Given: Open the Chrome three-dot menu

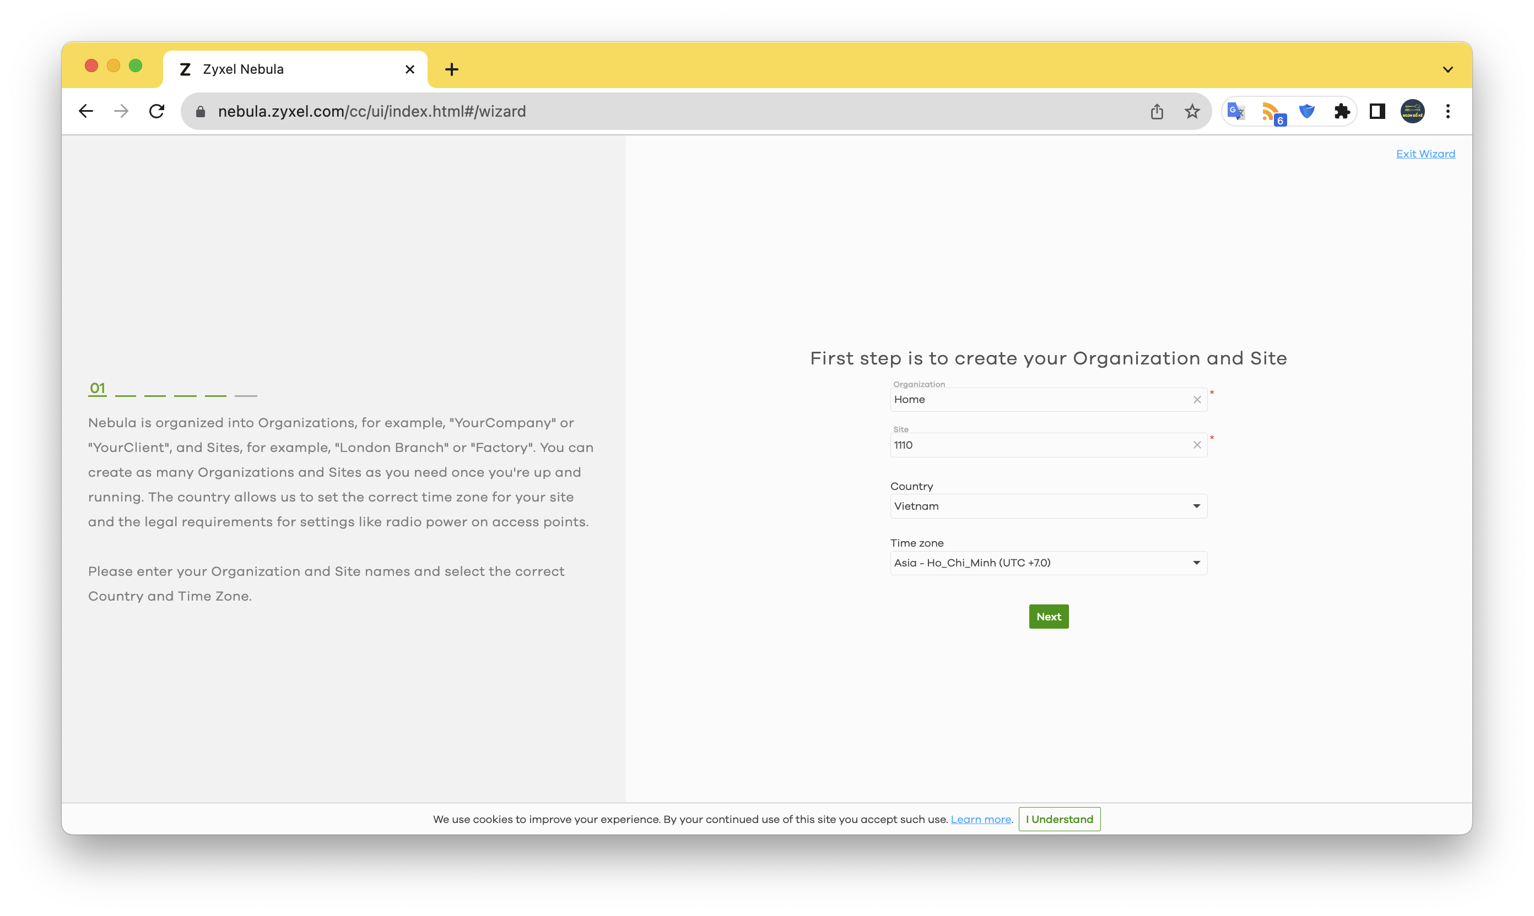Looking at the screenshot, I should (1447, 111).
